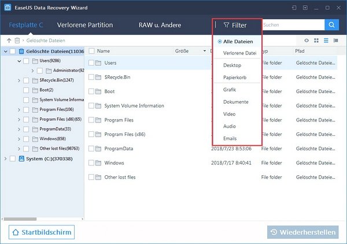Click the import scan status icon in title bar

(294, 8)
